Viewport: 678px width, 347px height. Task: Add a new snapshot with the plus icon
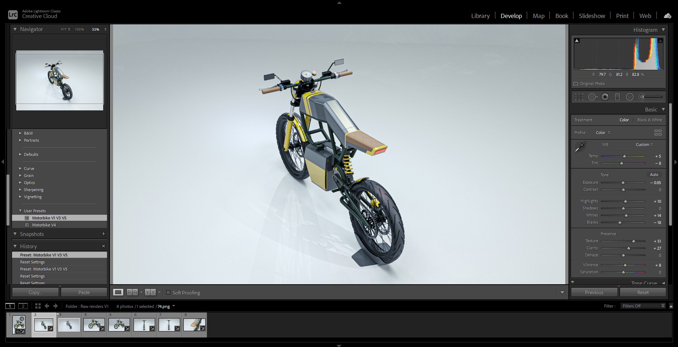104,234
